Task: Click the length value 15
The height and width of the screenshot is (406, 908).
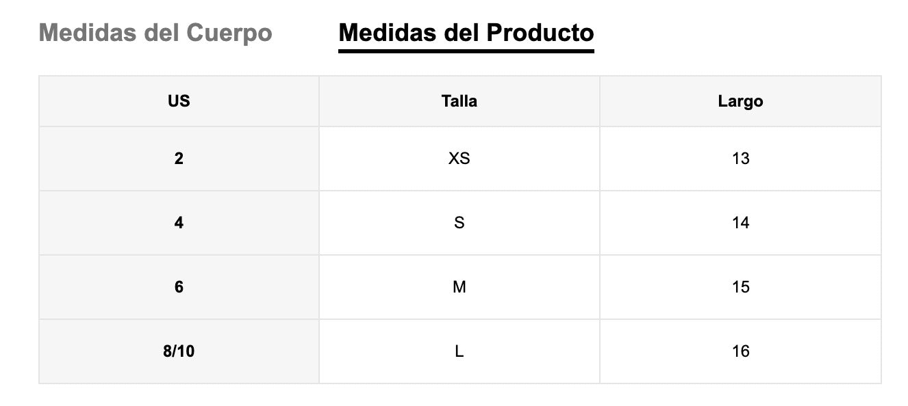Action: click(x=740, y=287)
